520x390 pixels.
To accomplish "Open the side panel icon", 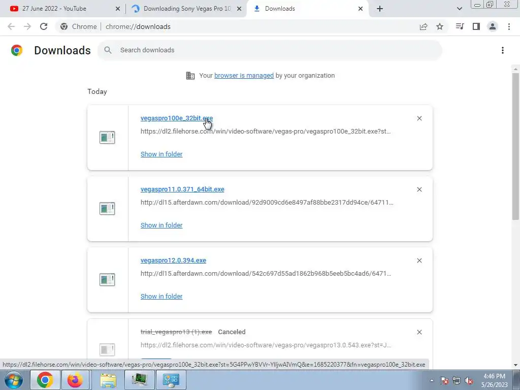I will [x=476, y=26].
